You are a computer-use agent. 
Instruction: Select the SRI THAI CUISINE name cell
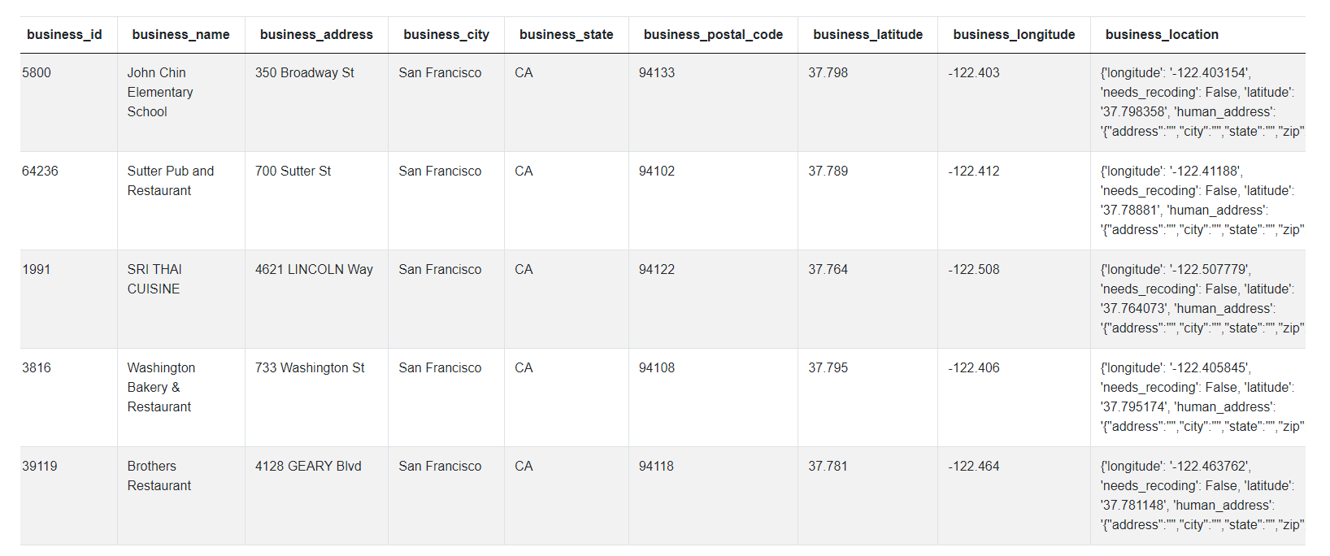pyautogui.click(x=154, y=279)
